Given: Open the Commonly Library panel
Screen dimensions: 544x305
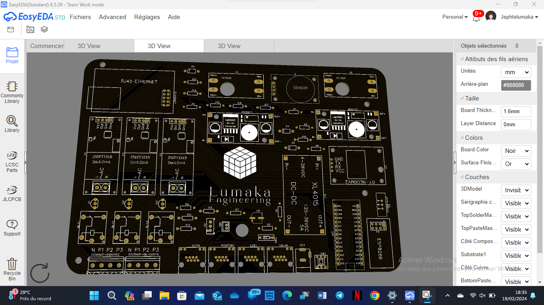Looking at the screenshot, I should click(x=12, y=92).
